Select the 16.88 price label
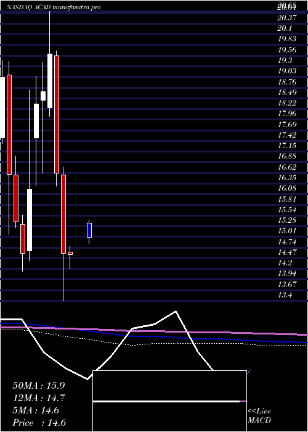The image size is (308, 432). 288,156
